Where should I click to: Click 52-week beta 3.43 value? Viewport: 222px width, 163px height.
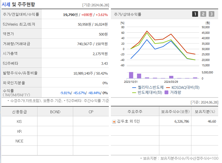pyautogui.click(x=104, y=63)
